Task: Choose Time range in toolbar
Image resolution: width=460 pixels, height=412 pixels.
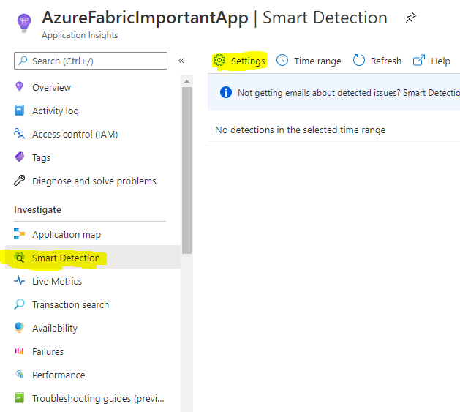Action: [309, 61]
